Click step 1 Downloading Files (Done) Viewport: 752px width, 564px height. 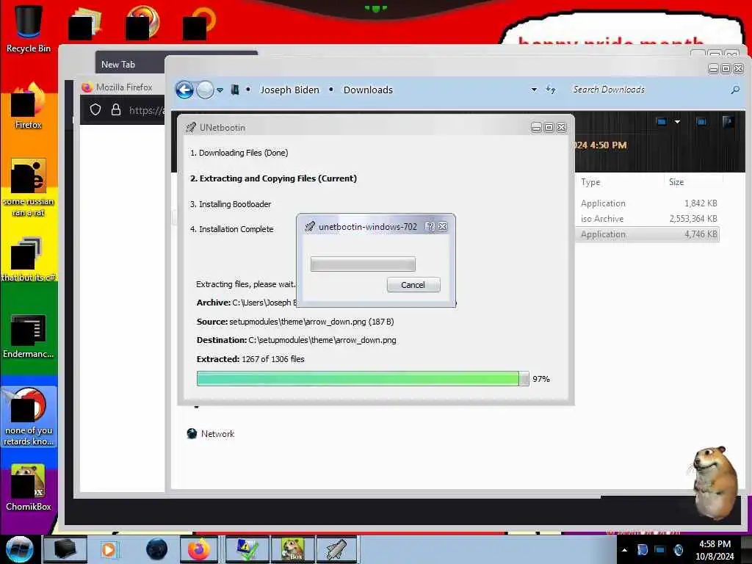coord(239,153)
